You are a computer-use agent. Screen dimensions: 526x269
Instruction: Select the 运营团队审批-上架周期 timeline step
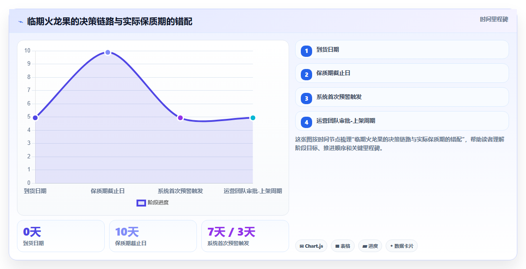[402, 121]
